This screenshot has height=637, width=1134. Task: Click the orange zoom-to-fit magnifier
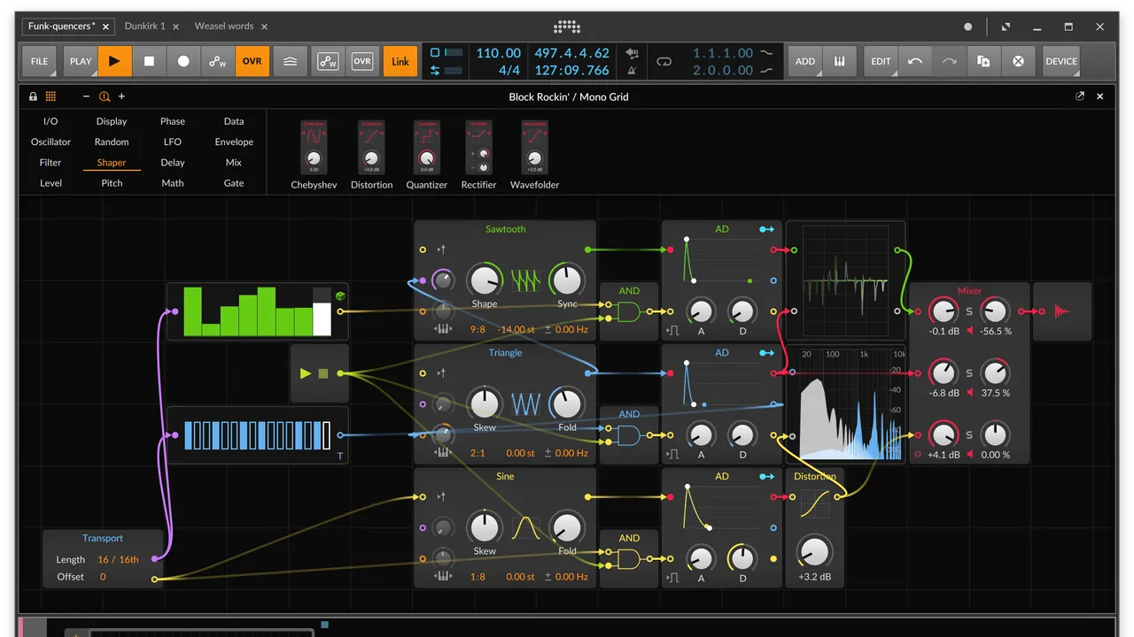pyautogui.click(x=104, y=96)
